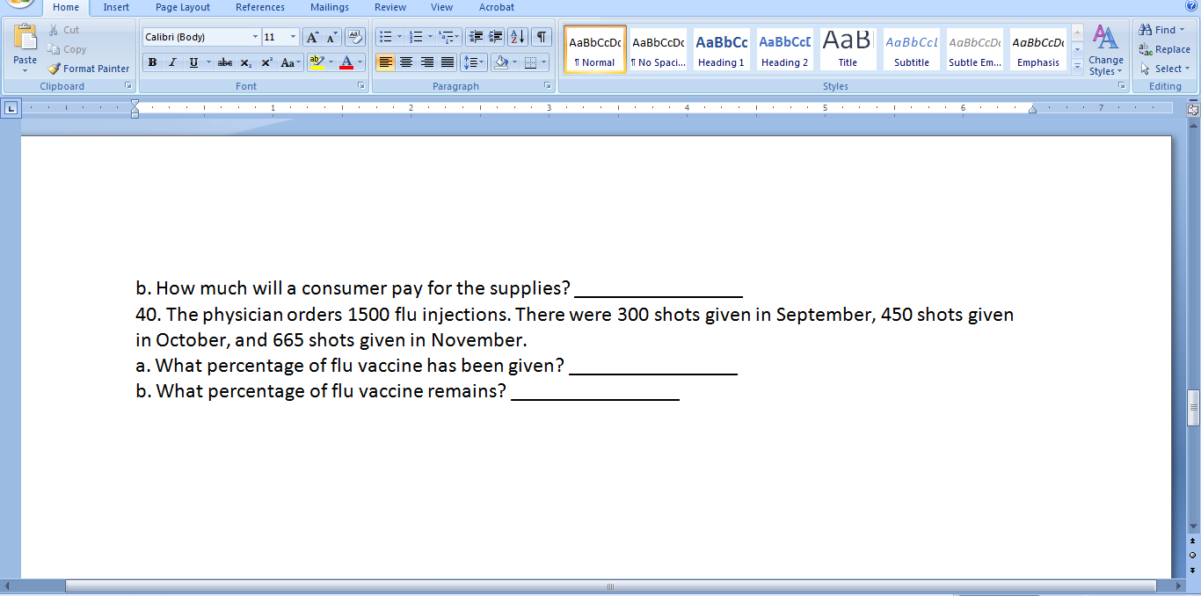
Task: Expand the text highlight color options
Action: [x=331, y=62]
